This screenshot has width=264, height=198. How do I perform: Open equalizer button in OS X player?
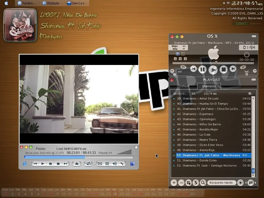click(x=183, y=67)
